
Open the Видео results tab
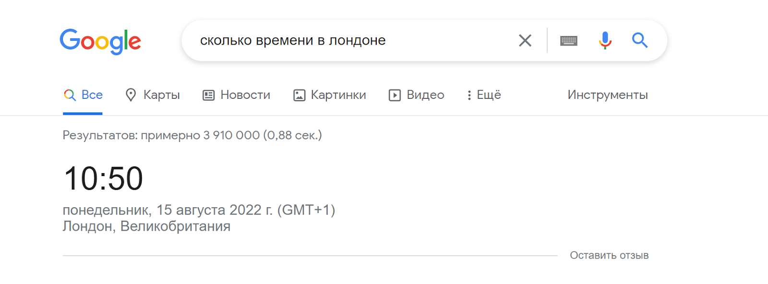[x=425, y=95]
